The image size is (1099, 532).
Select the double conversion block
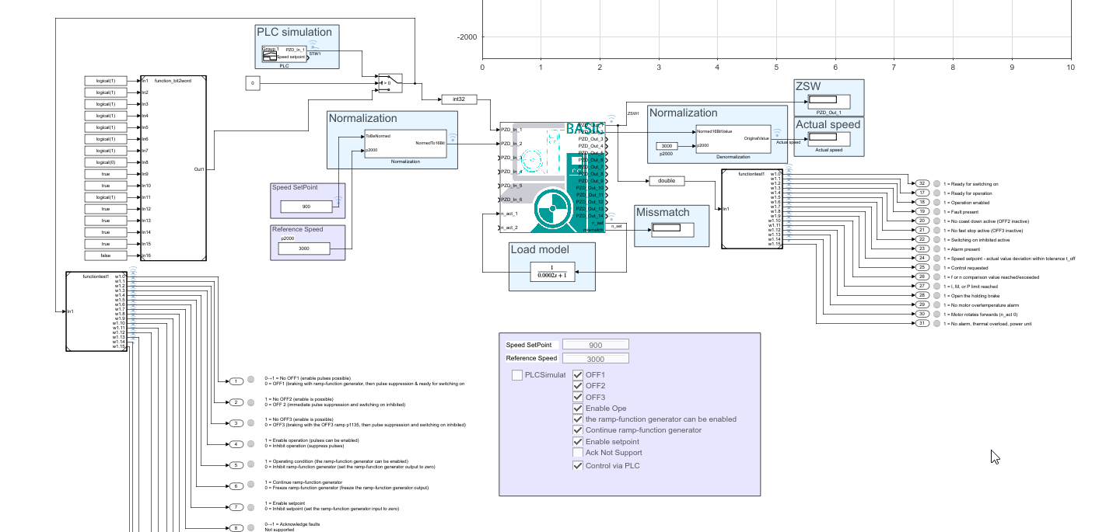click(x=666, y=181)
